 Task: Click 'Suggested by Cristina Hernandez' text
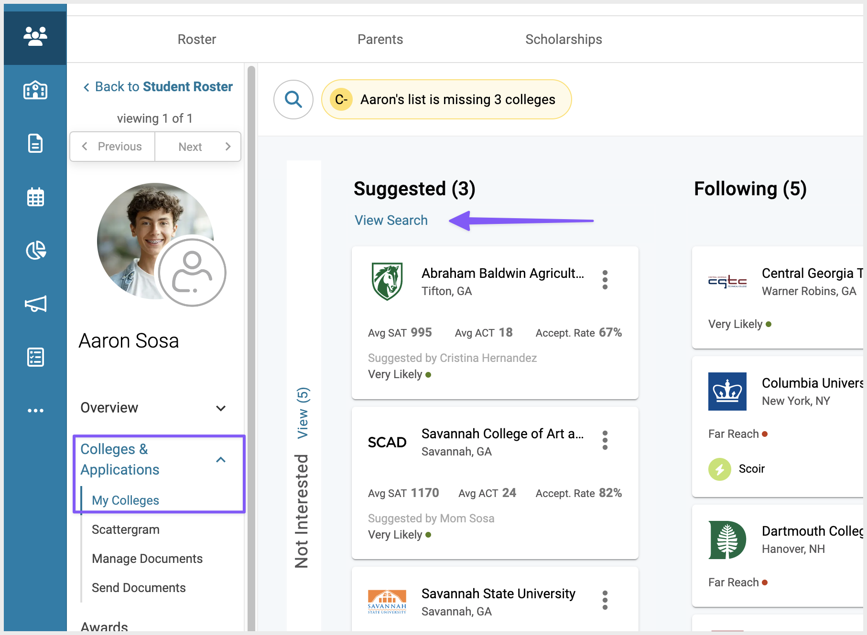pyautogui.click(x=452, y=358)
